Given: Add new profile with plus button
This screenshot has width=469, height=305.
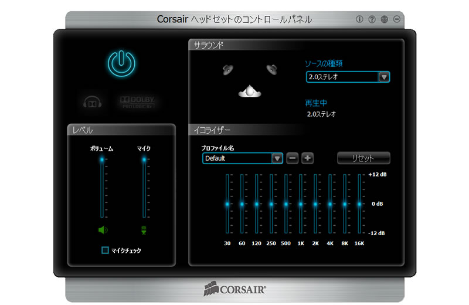Looking at the screenshot, I should pyautogui.click(x=307, y=158).
